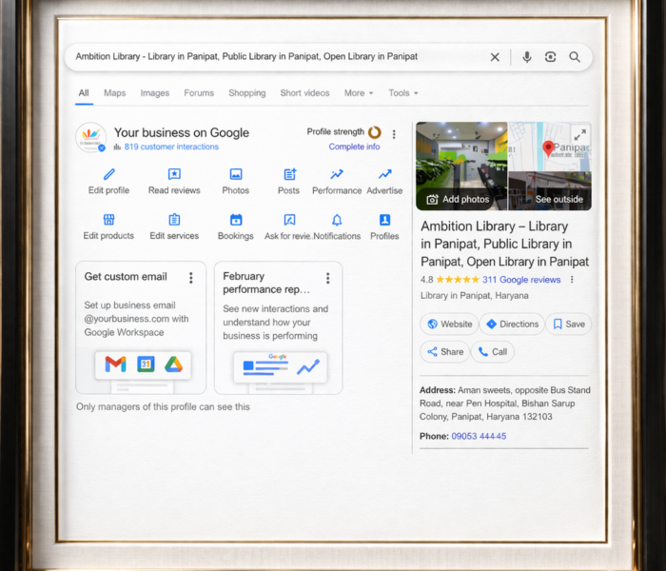Open 311 Google reviews link
The image size is (666, 571).
521,280
